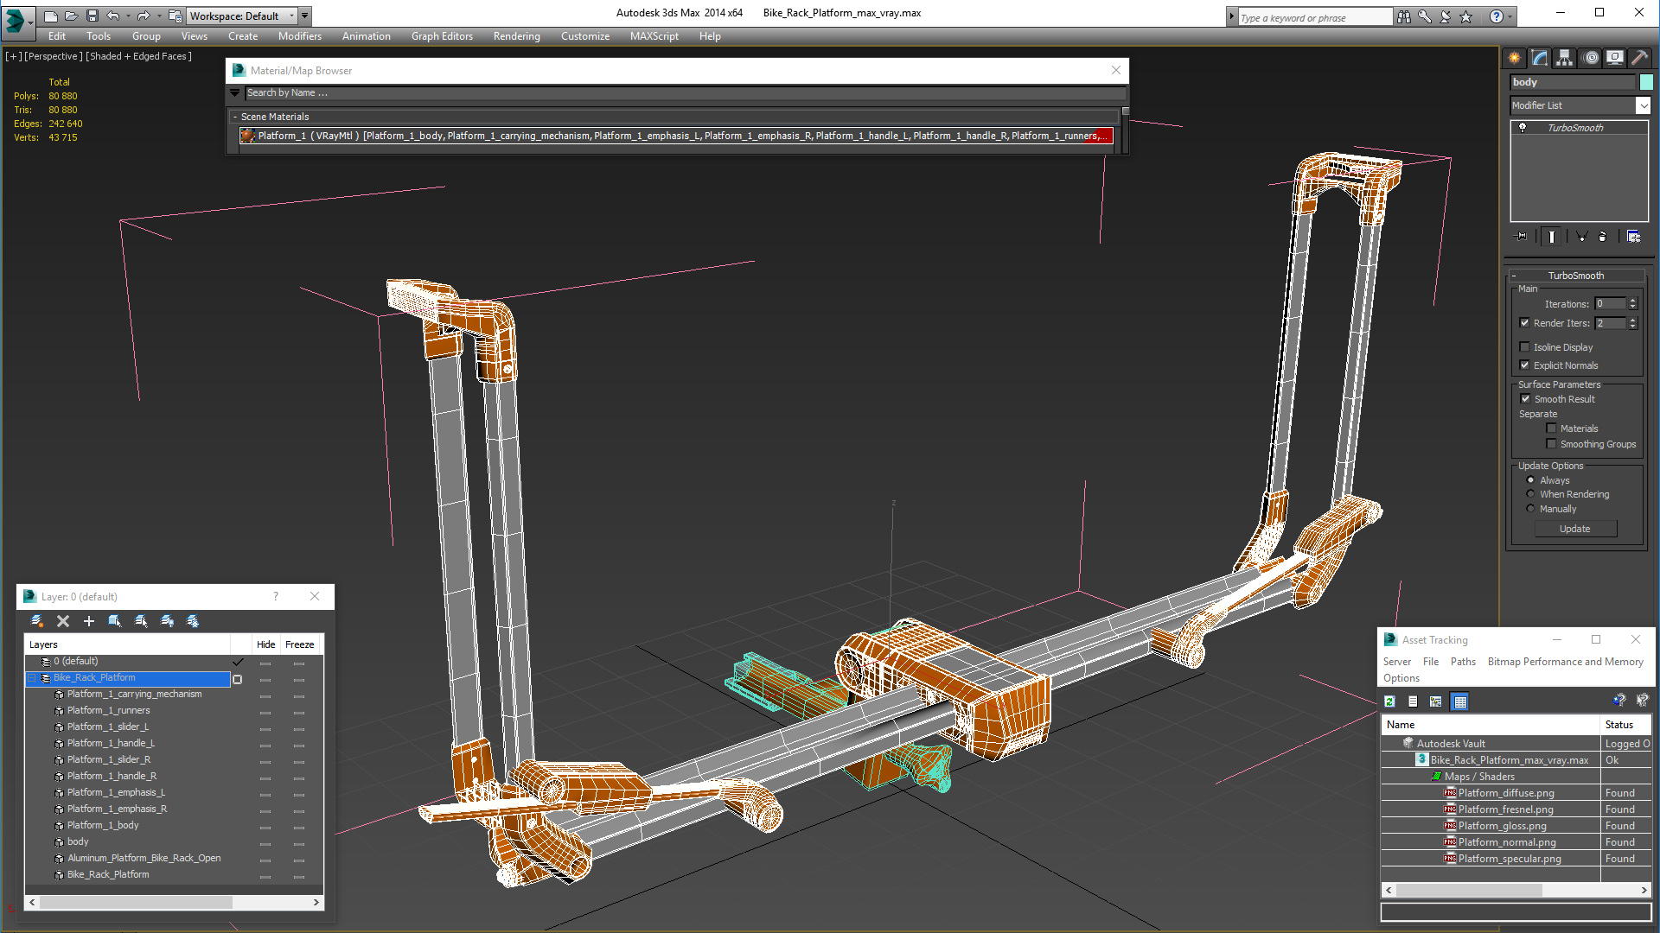Image resolution: width=1660 pixels, height=933 pixels.
Task: Redo the action with the forward arrow icon
Action: coord(143,16)
